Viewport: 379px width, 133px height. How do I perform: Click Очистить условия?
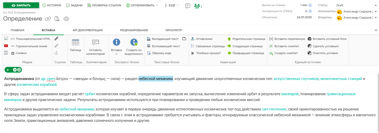(323, 53)
